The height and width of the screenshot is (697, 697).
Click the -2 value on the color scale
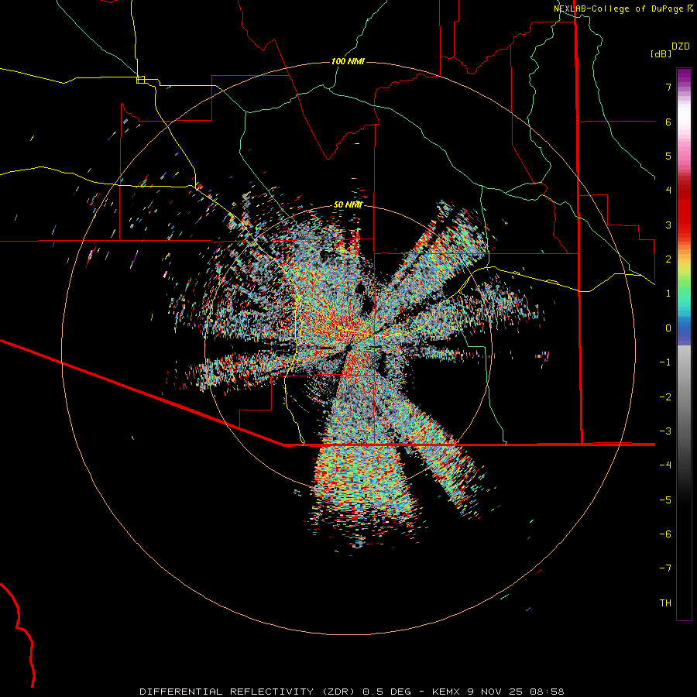pyautogui.click(x=665, y=397)
